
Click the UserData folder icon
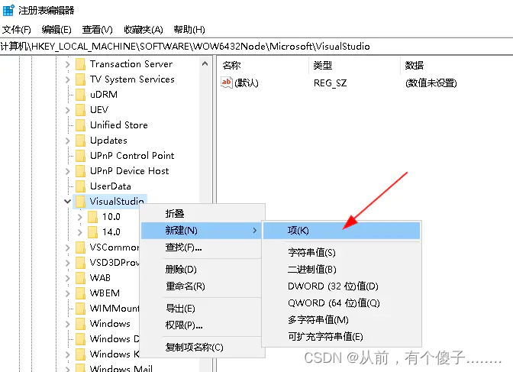tap(80, 186)
